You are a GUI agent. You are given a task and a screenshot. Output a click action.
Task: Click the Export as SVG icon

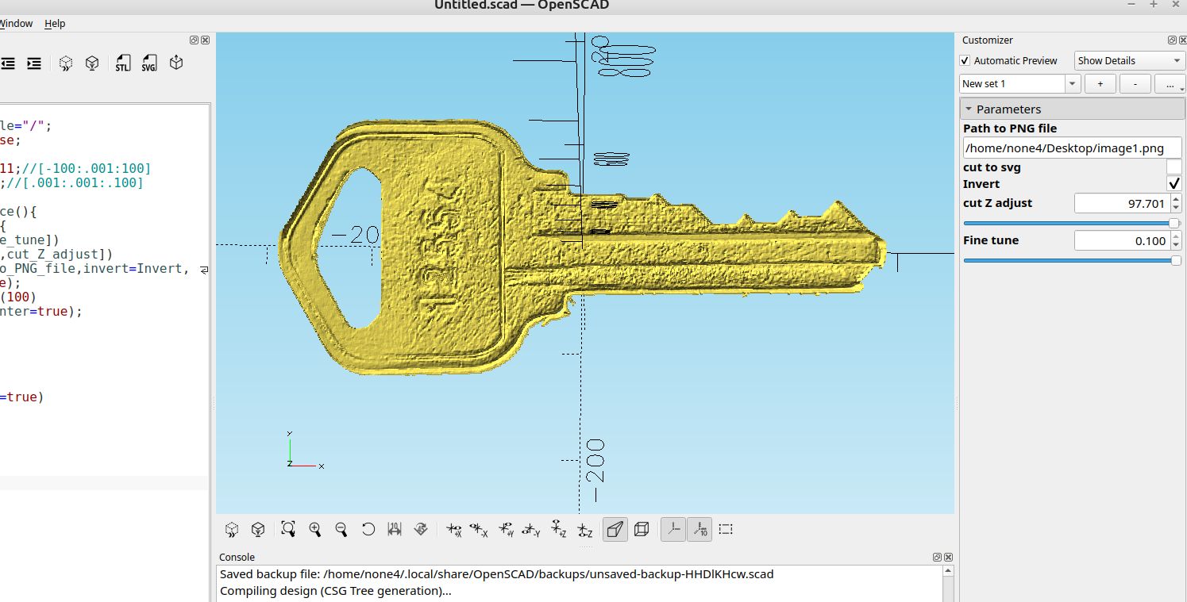[x=148, y=63]
